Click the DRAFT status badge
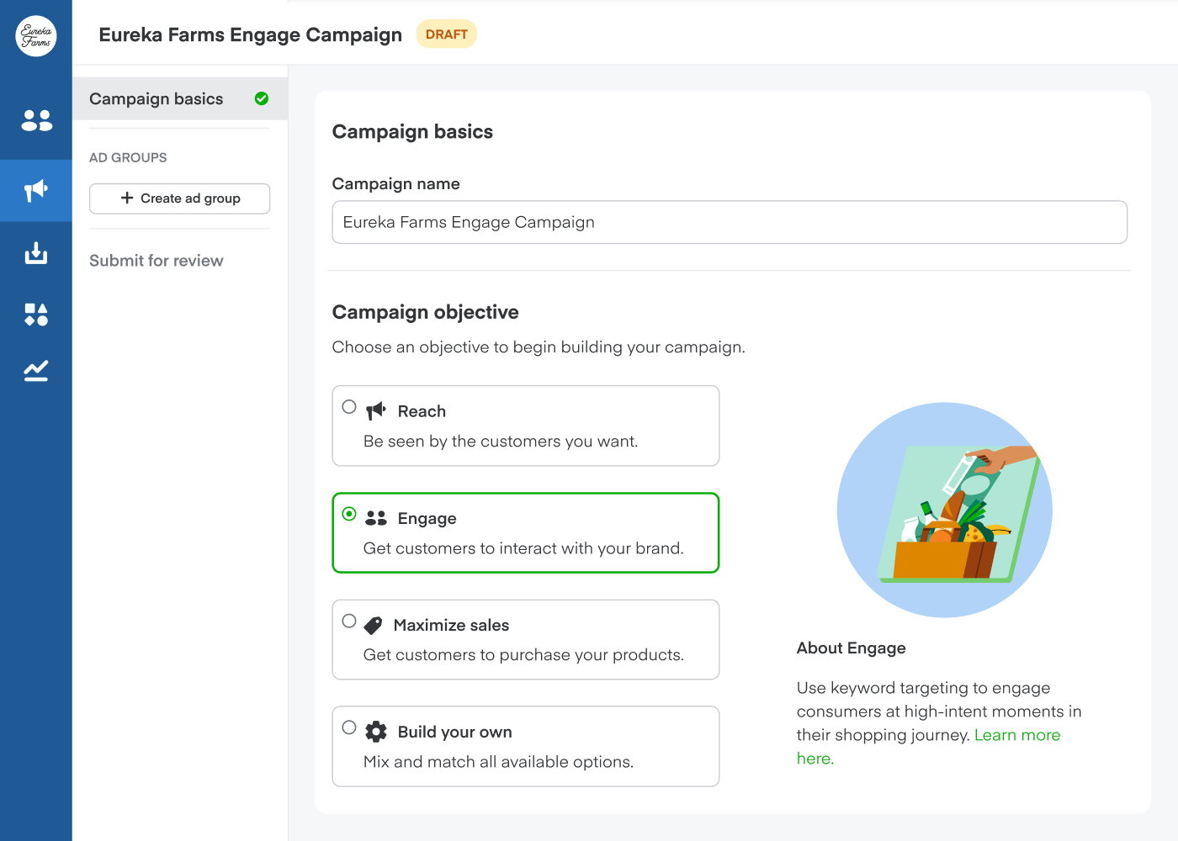Screen dimensions: 1178x841 pyautogui.click(x=447, y=34)
